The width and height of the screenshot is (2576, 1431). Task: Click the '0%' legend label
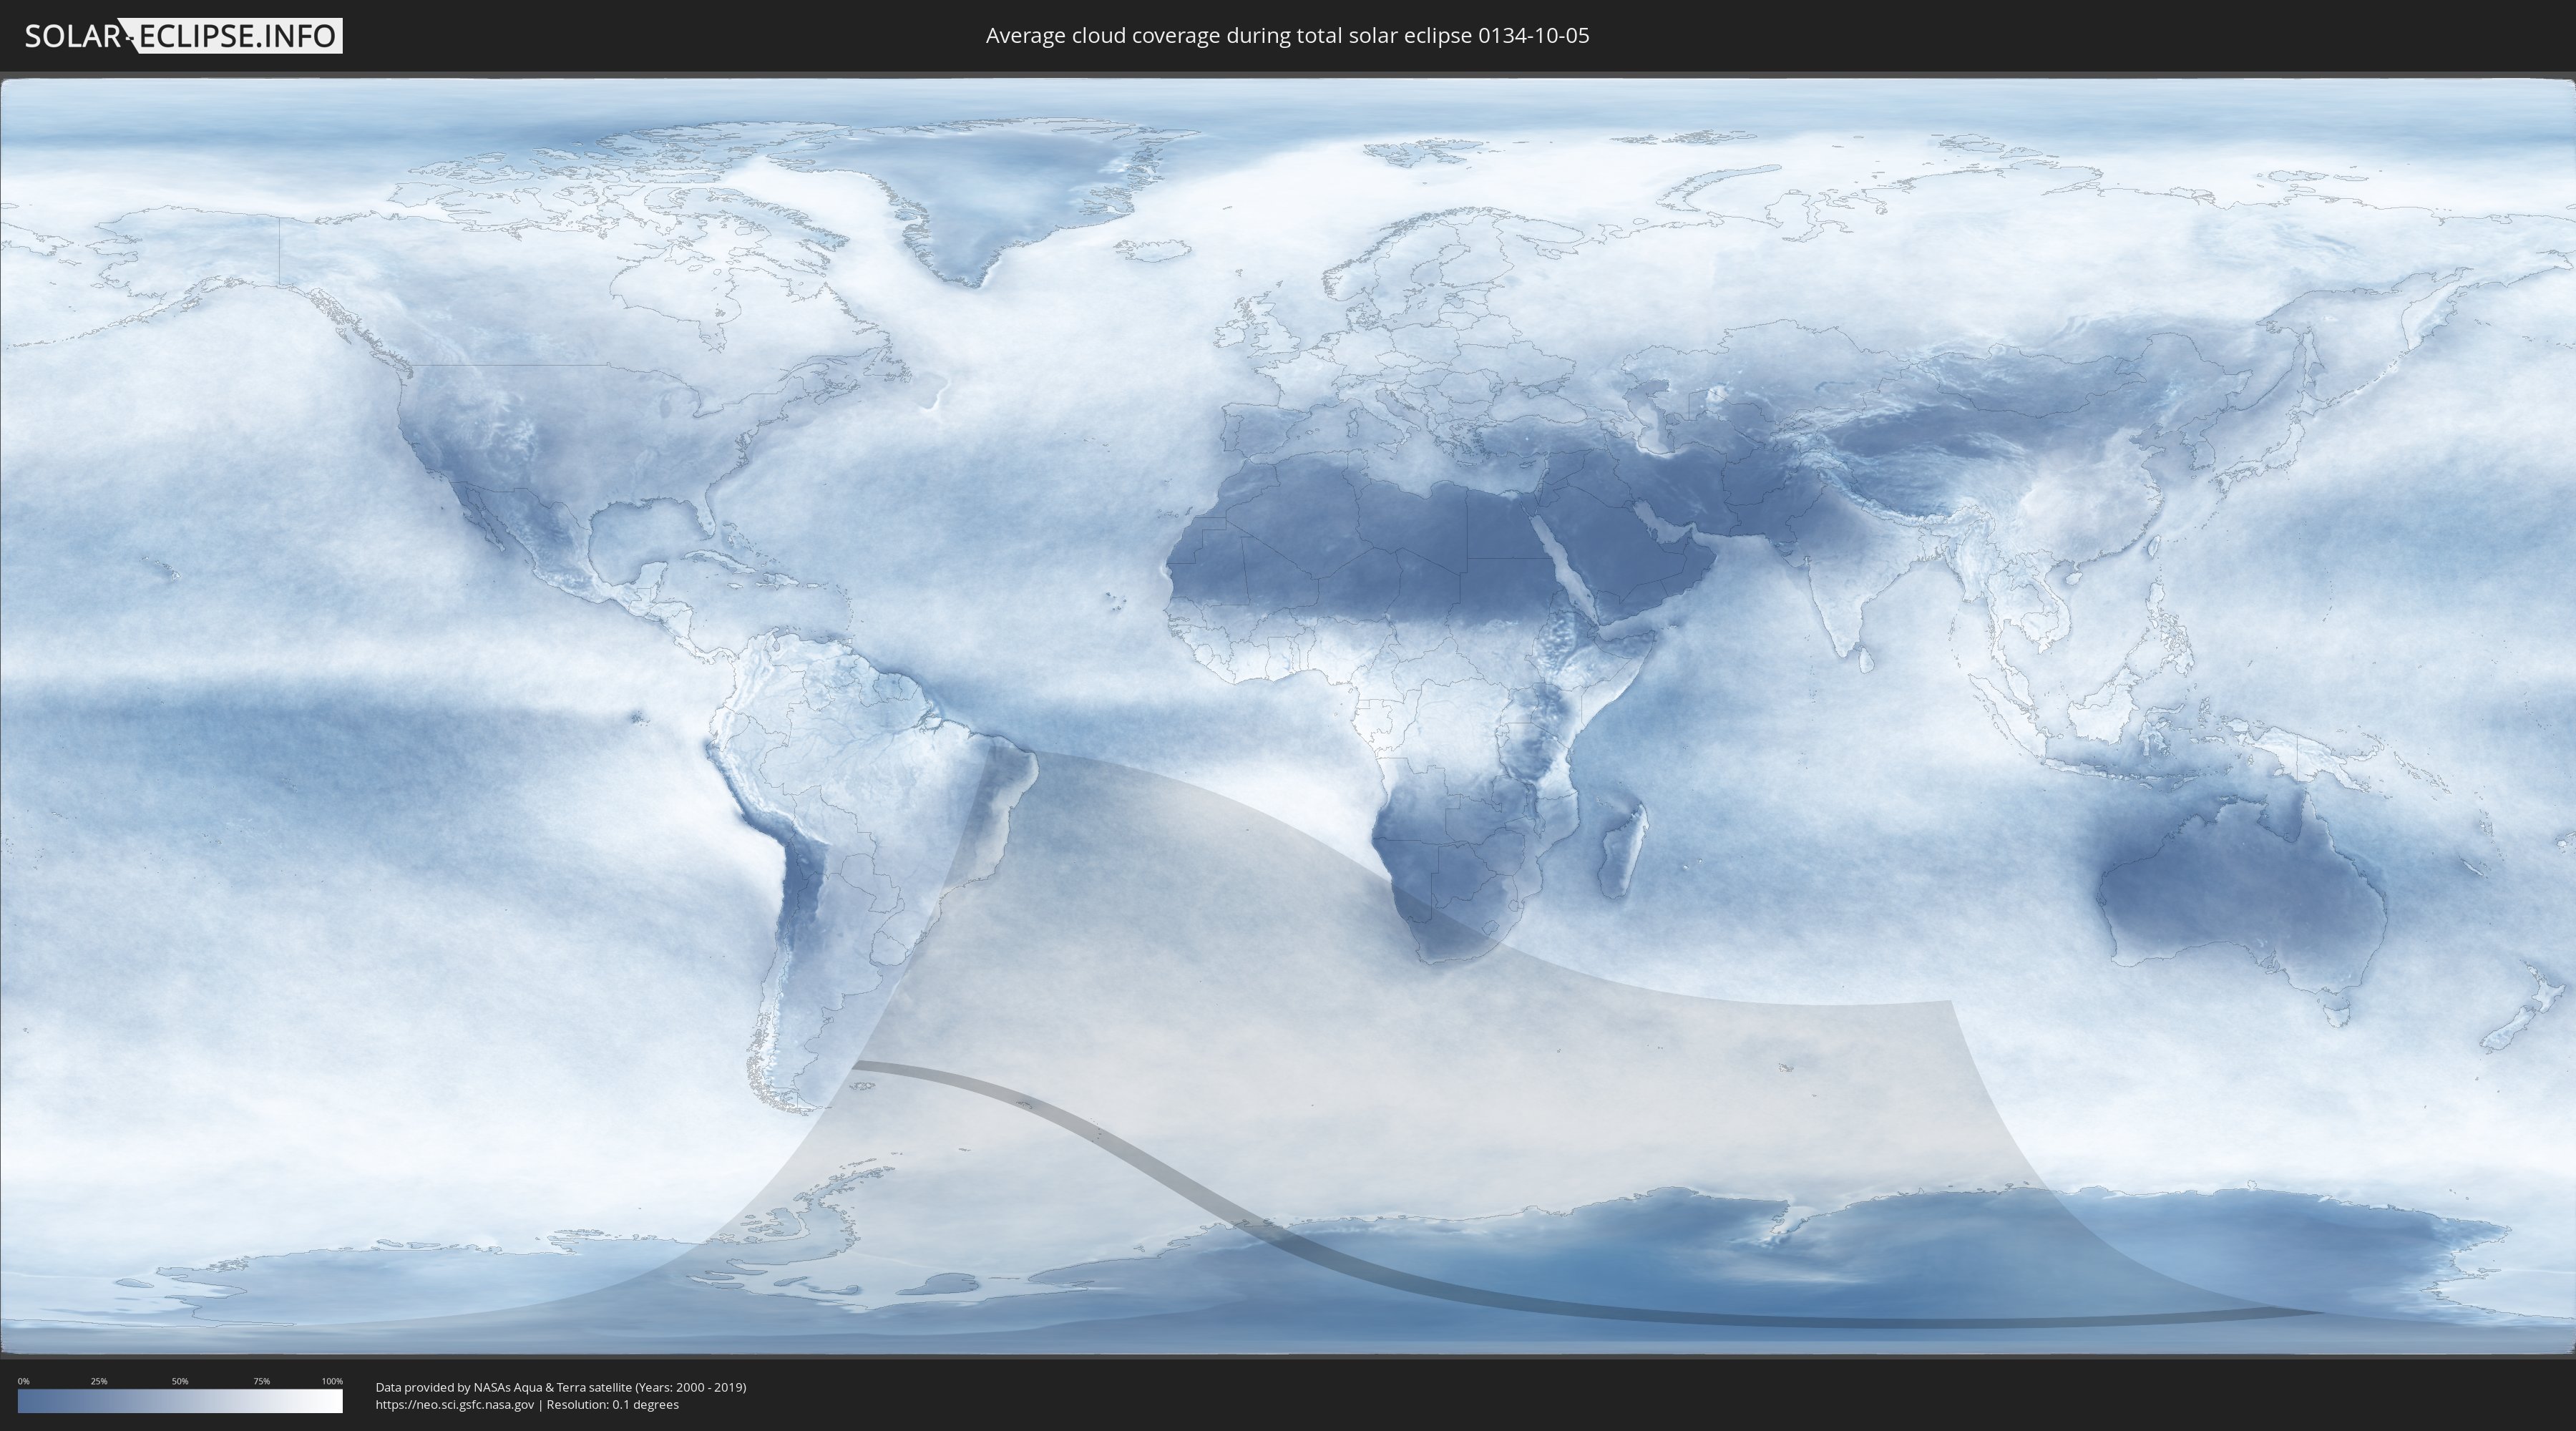click(x=24, y=1381)
